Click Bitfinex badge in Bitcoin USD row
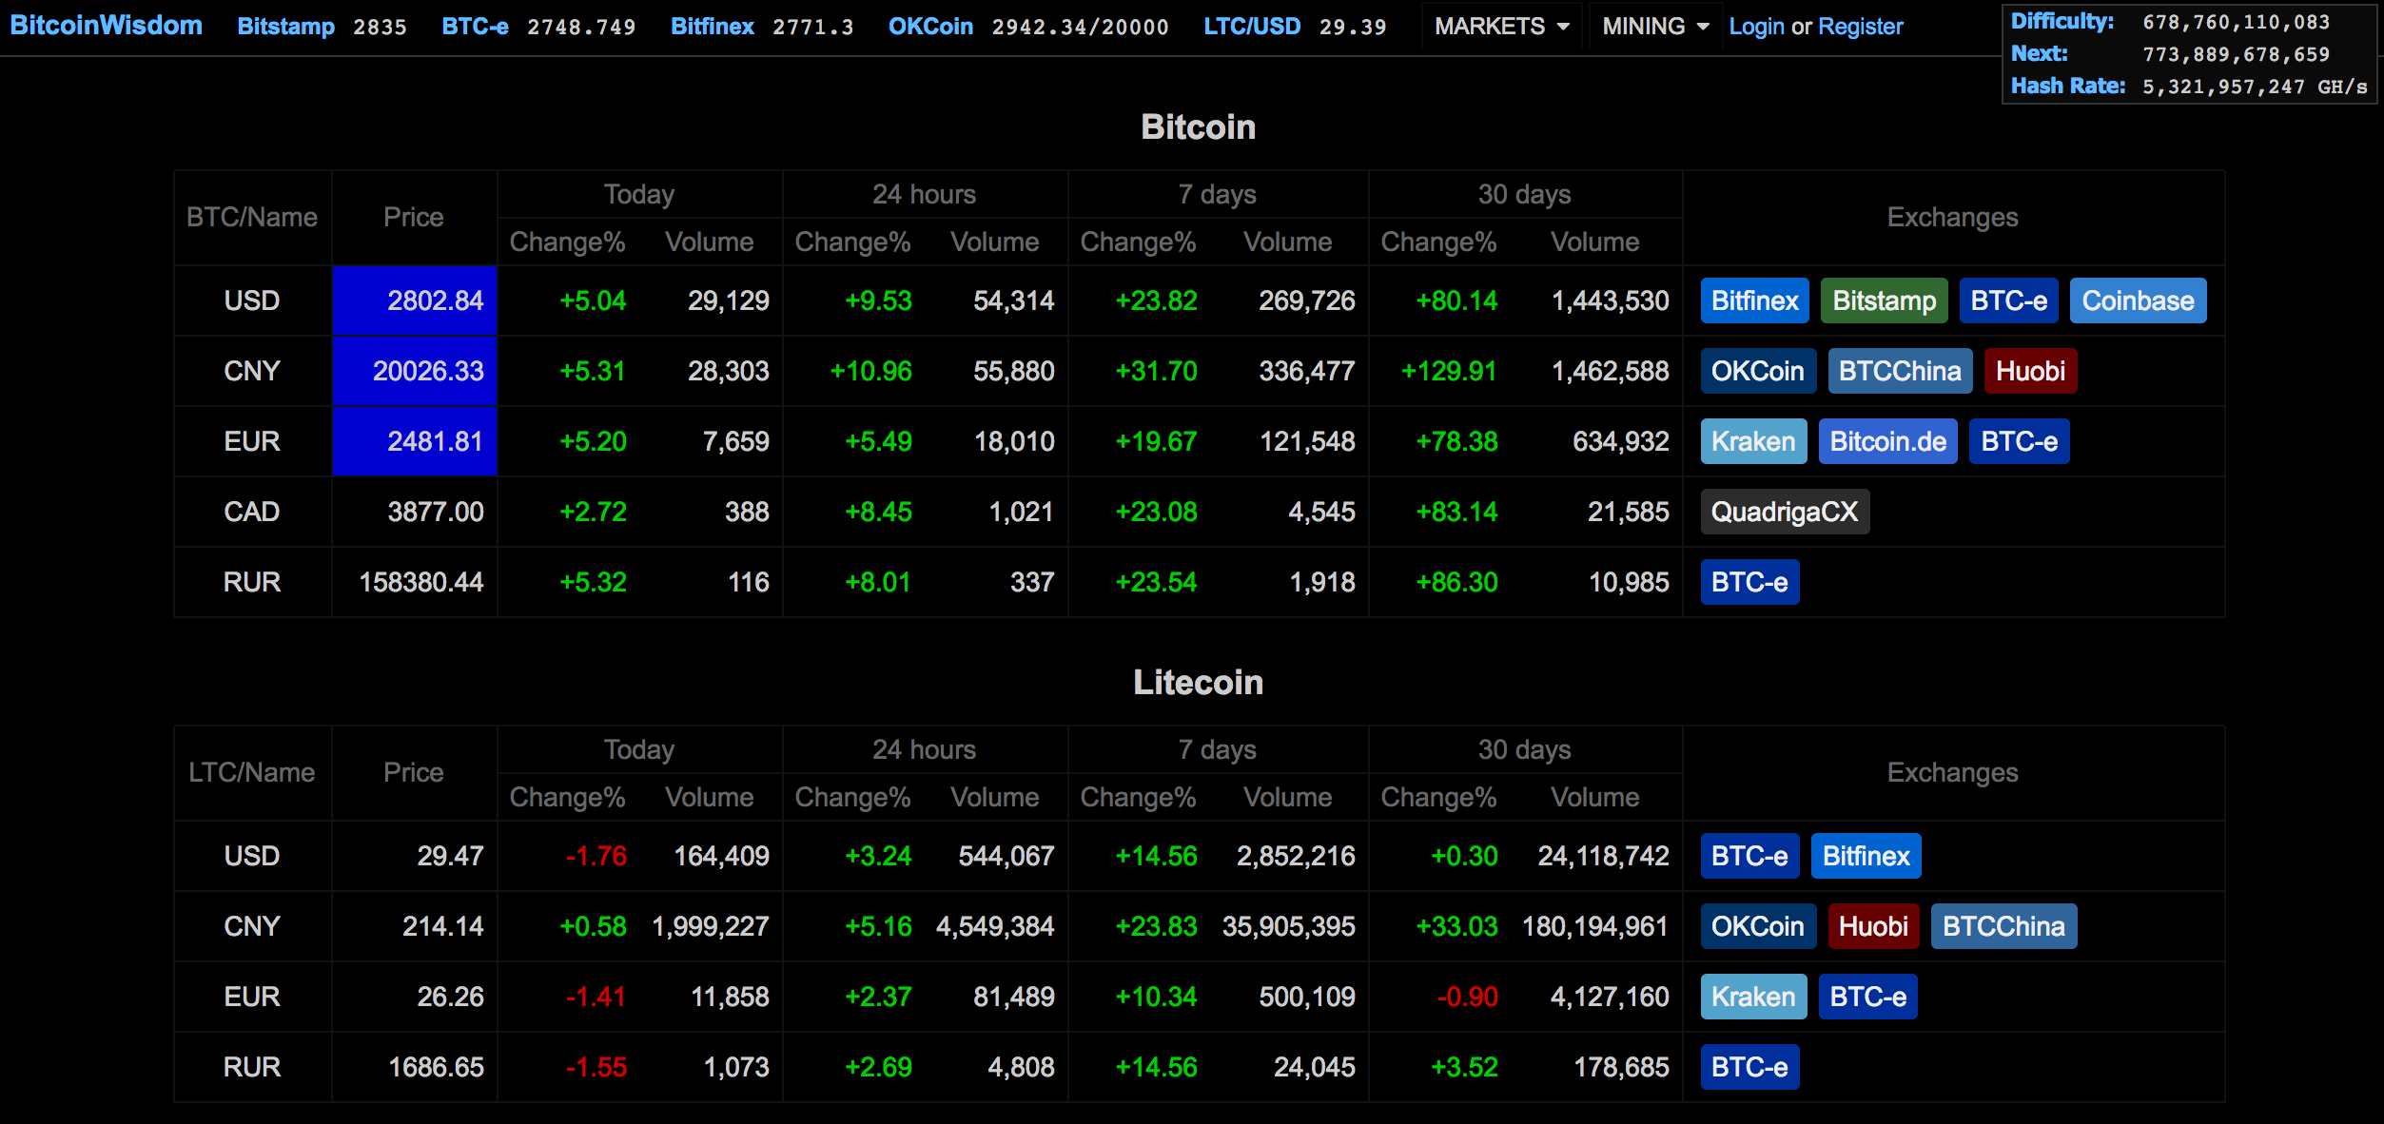This screenshot has width=2384, height=1124. point(1754,301)
